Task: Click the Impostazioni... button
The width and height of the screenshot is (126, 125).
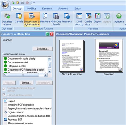Action: tap(44, 83)
